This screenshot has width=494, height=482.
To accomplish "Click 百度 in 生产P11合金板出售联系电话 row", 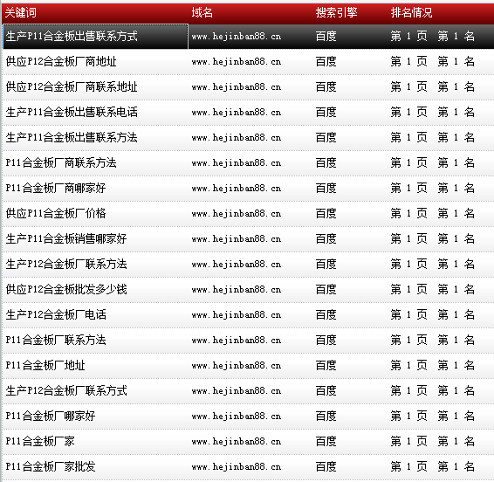I will 326,113.
